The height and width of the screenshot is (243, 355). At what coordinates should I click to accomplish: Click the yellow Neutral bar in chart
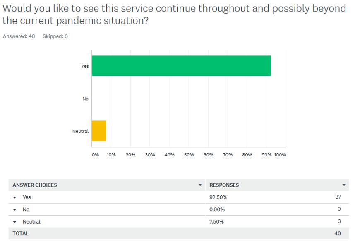(x=99, y=131)
